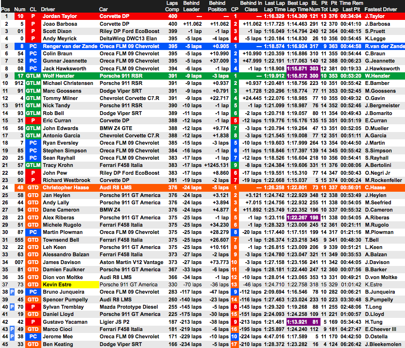Click driver 'Nick Tandy'
The height and width of the screenshot is (348, 405).
[x=56, y=106]
